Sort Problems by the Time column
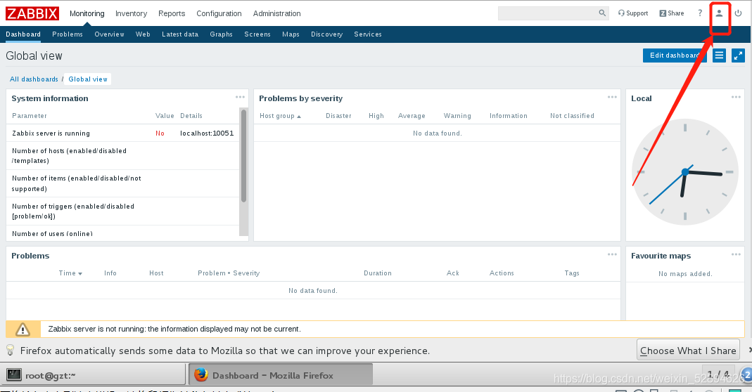752x392 pixels. tap(70, 273)
